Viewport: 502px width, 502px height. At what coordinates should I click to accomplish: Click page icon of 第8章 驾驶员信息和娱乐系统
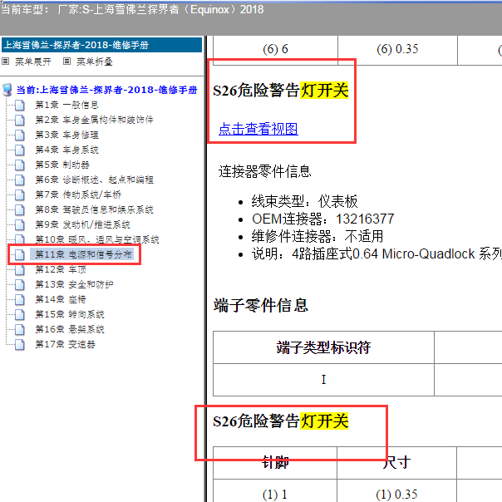(x=20, y=209)
